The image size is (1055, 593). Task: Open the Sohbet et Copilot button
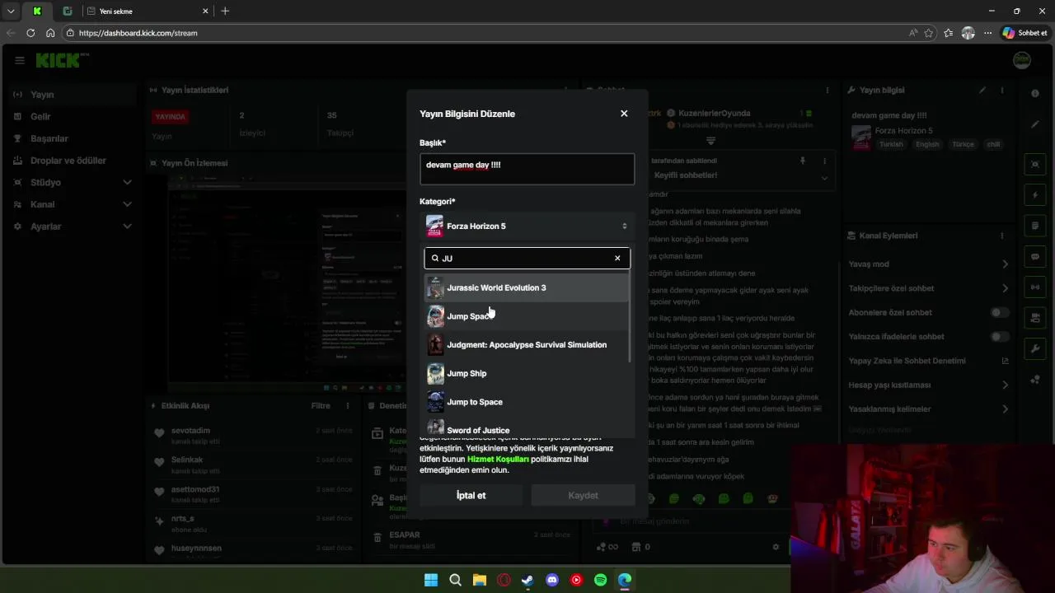[1025, 33]
